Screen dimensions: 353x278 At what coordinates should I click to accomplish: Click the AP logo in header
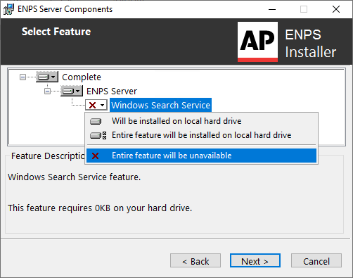tap(257, 42)
